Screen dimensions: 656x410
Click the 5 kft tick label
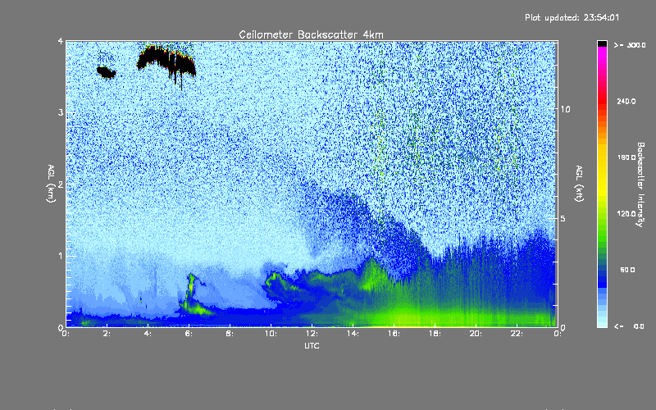563,218
